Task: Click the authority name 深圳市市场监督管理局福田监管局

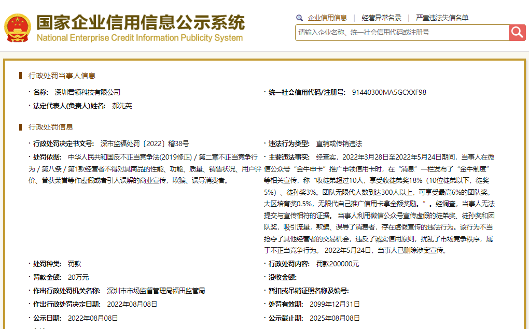Action: 156,291
